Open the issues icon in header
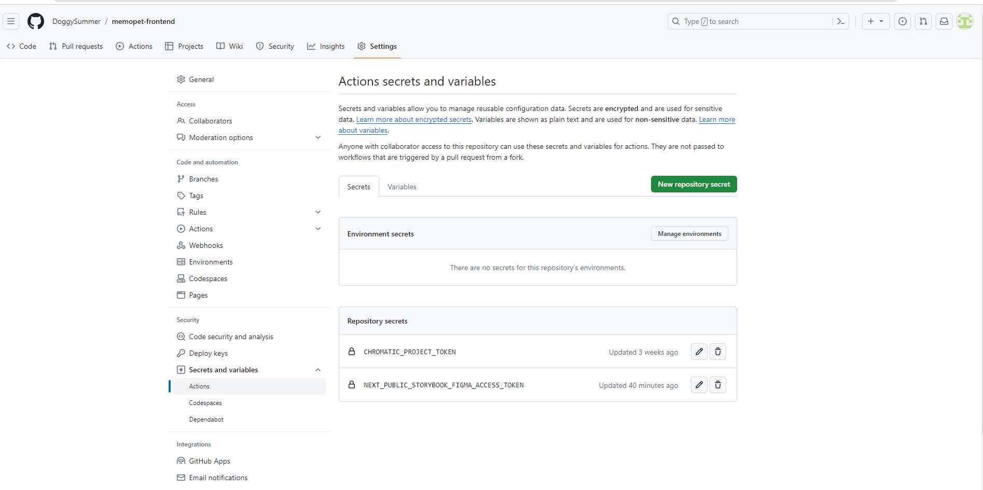Screen dimensions: 983x490 click(903, 21)
